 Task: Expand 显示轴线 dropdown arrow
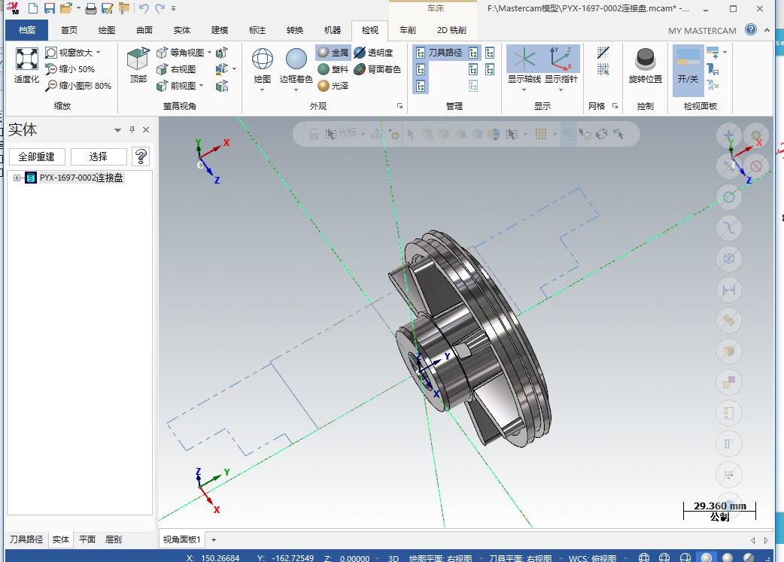524,90
